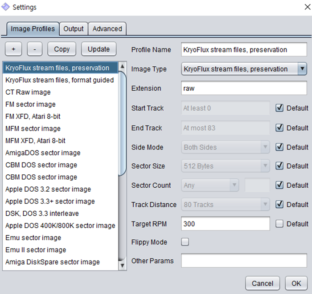This screenshot has height=294, width=312.
Task: Click the Copy button
Action: 62,49
